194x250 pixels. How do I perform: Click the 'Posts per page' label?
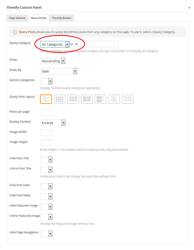19,112
